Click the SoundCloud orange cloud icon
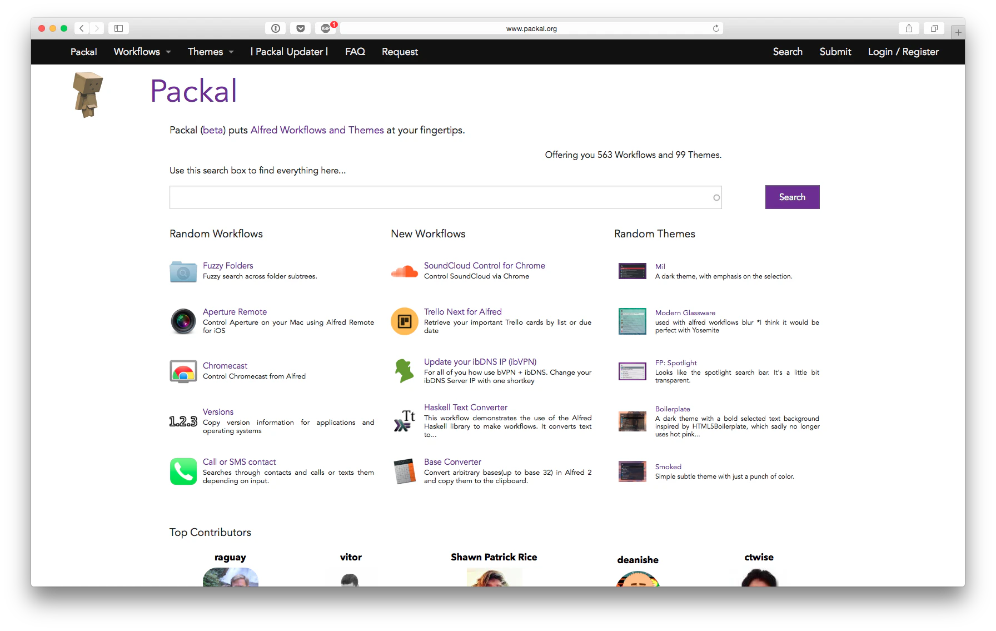 pos(404,271)
